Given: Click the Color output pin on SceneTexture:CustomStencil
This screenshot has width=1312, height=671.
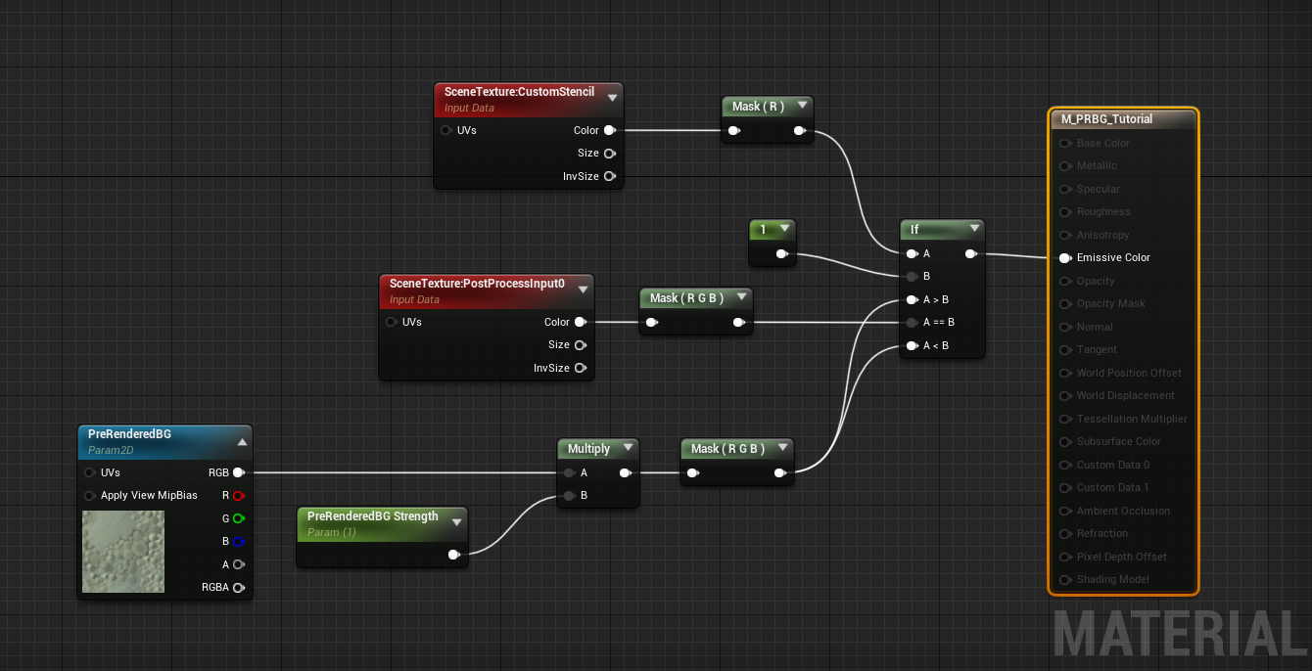Looking at the screenshot, I should pyautogui.click(x=611, y=130).
